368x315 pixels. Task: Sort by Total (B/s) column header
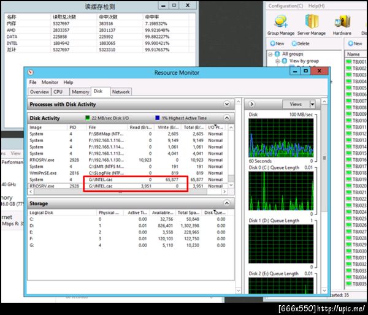193,127
